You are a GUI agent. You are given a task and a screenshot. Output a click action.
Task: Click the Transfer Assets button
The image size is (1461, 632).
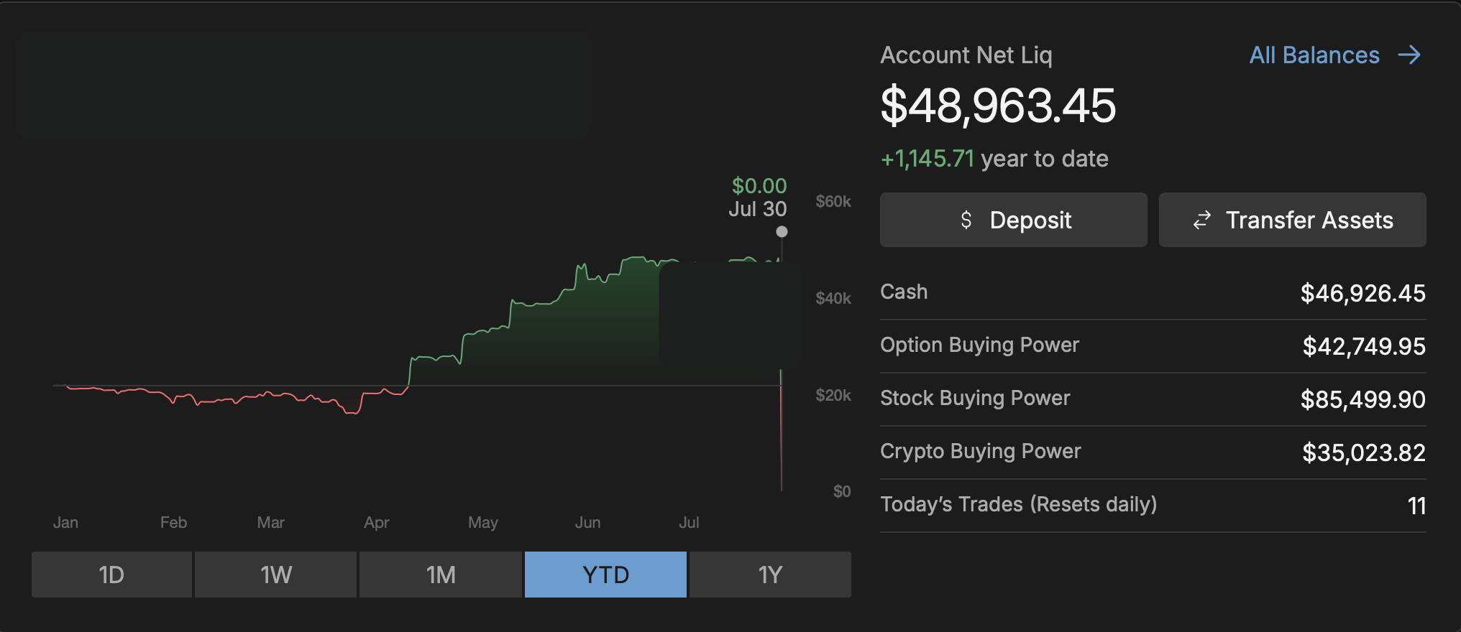pos(1293,220)
